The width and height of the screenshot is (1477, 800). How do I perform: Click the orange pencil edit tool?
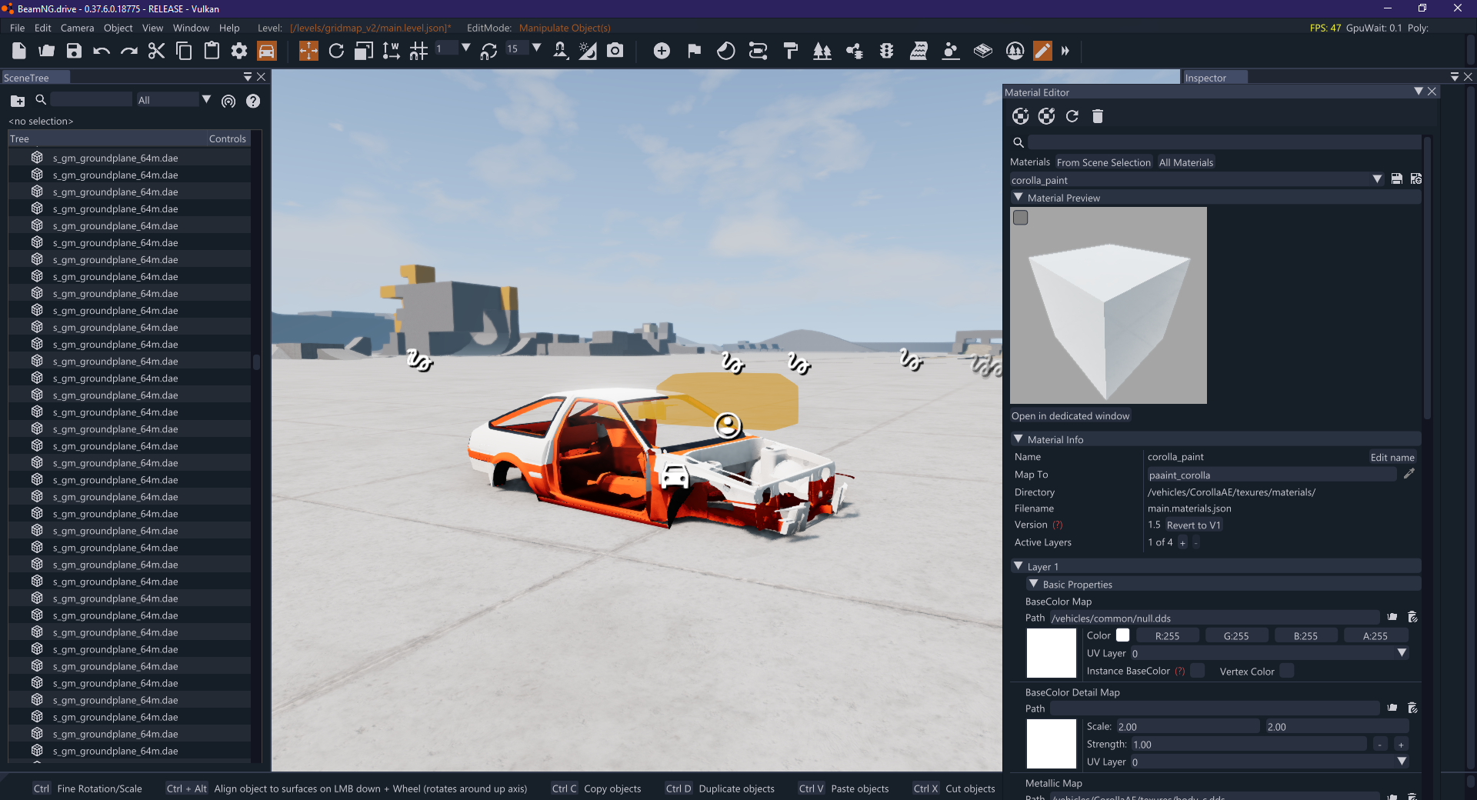click(1042, 51)
